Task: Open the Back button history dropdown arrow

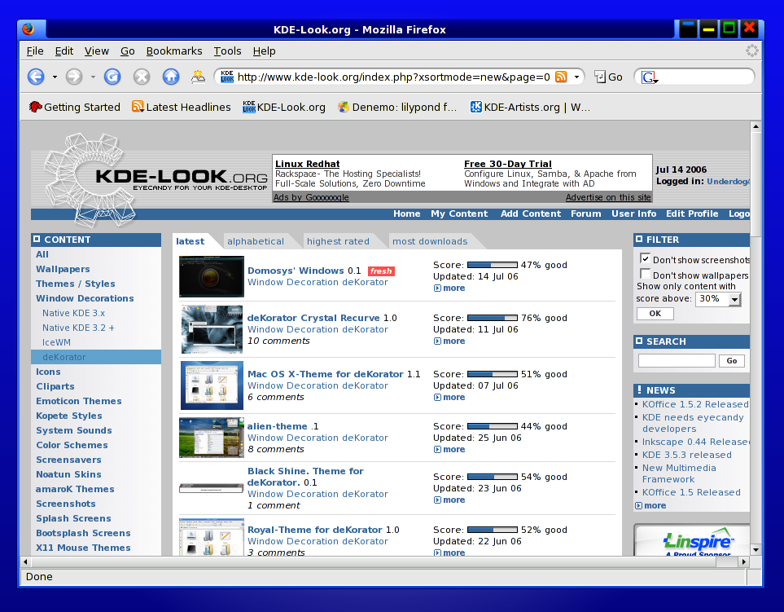Action: [x=55, y=77]
